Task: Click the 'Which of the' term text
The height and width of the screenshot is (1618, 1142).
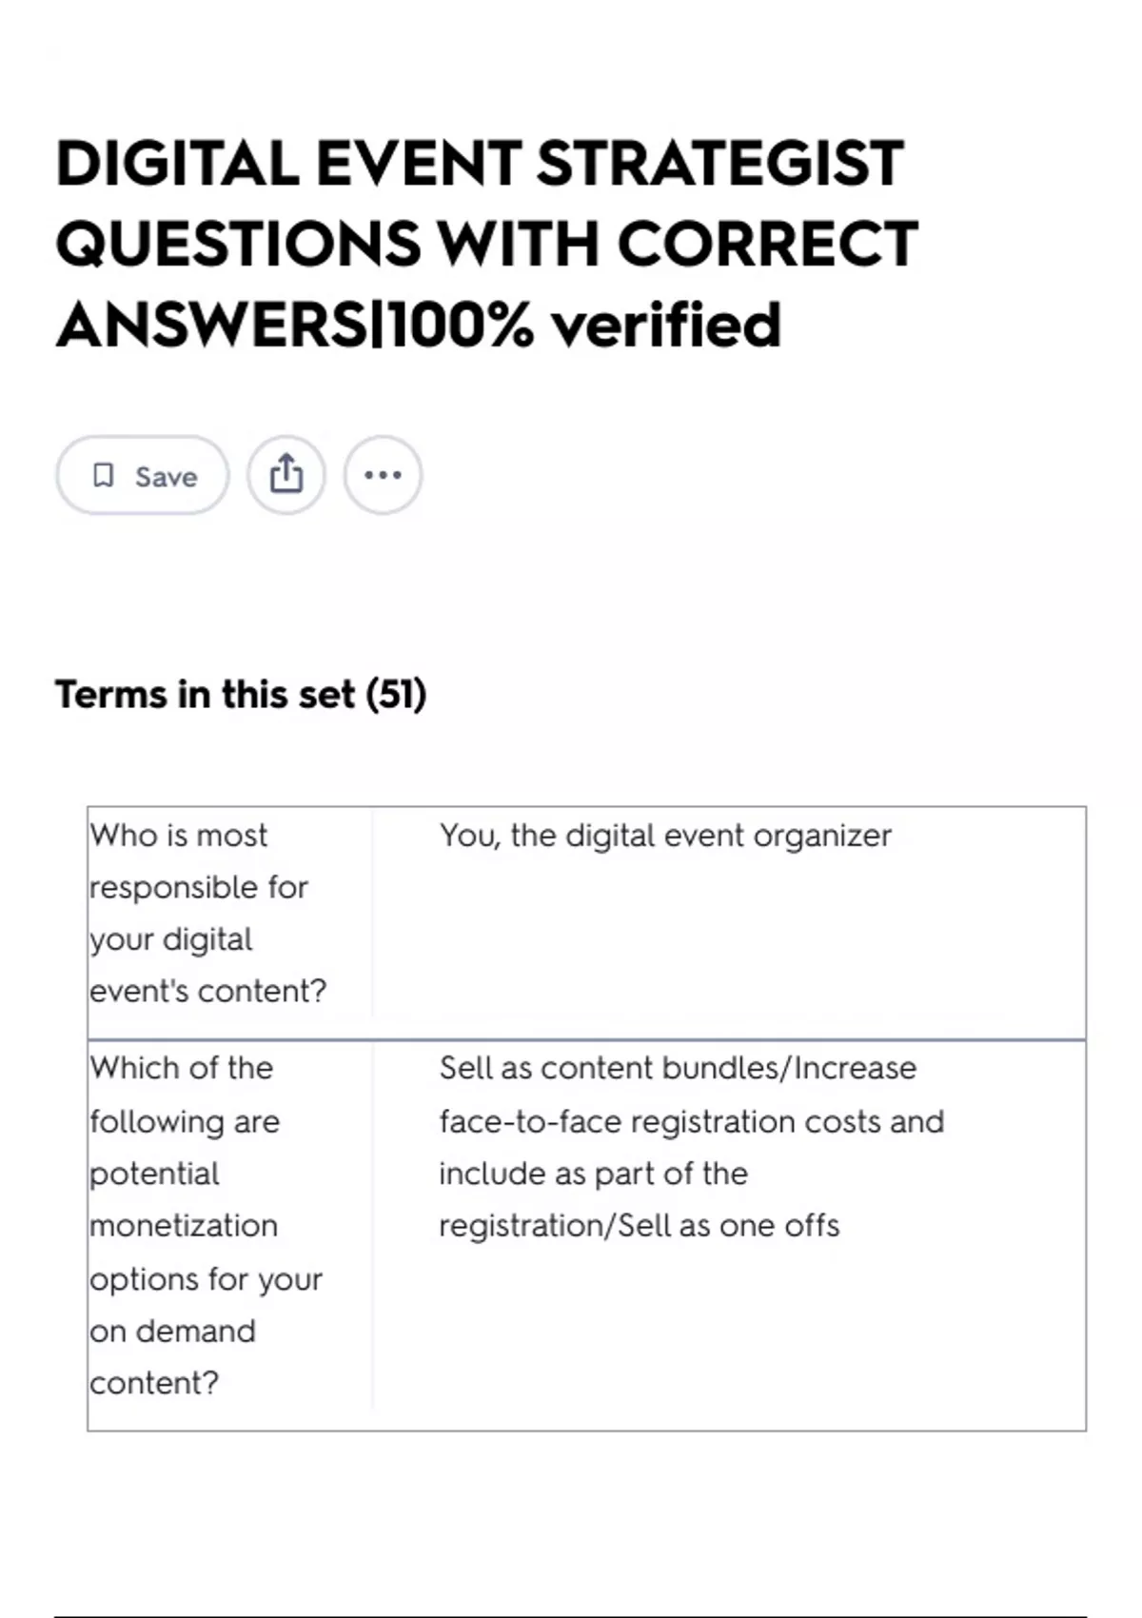Action: pyautogui.click(x=182, y=1068)
